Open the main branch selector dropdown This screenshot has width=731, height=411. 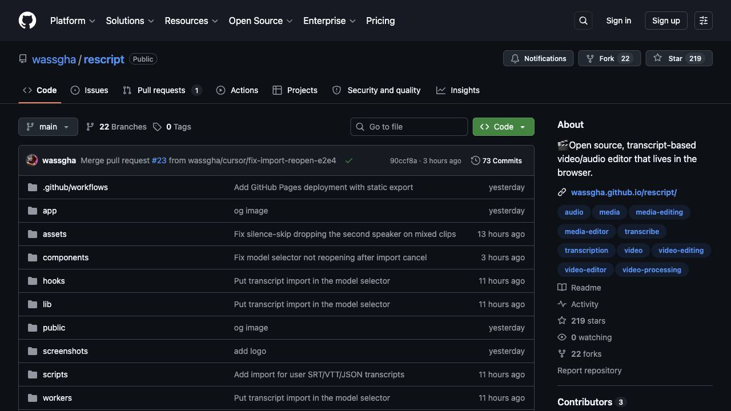[x=48, y=127]
